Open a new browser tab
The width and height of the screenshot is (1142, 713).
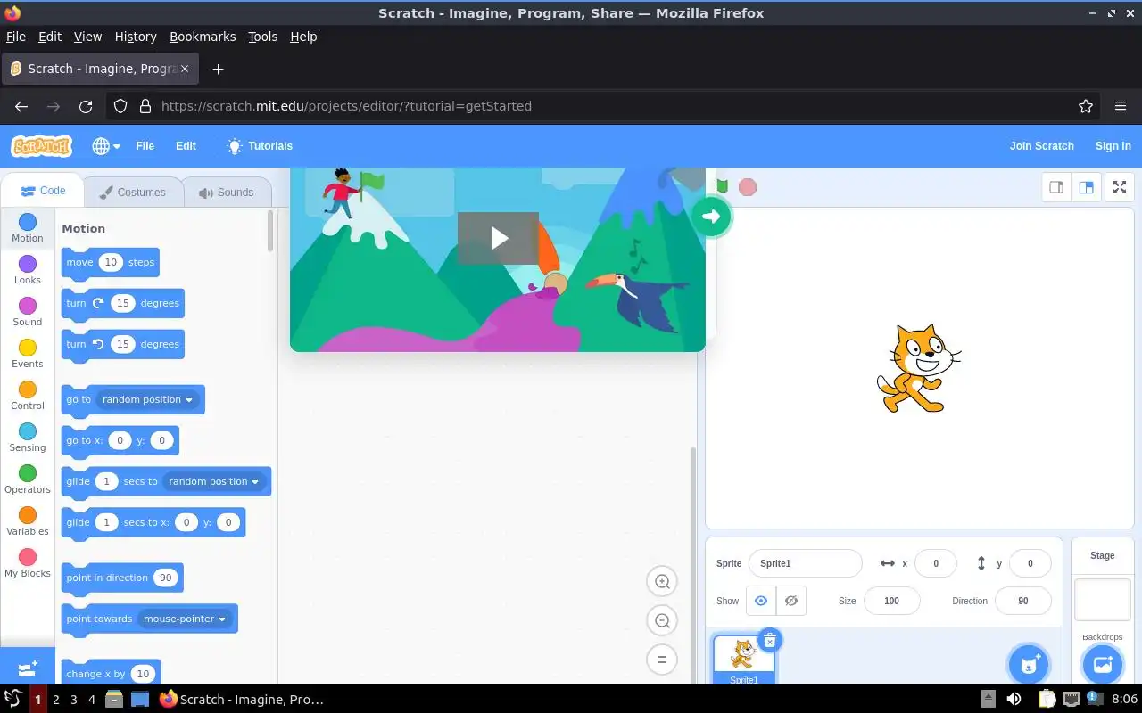tap(218, 69)
